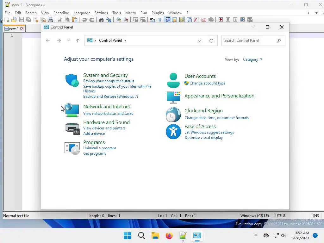Viewport: 324px width, 243px height.
Task: Open Network and Internet category
Action: (x=107, y=107)
